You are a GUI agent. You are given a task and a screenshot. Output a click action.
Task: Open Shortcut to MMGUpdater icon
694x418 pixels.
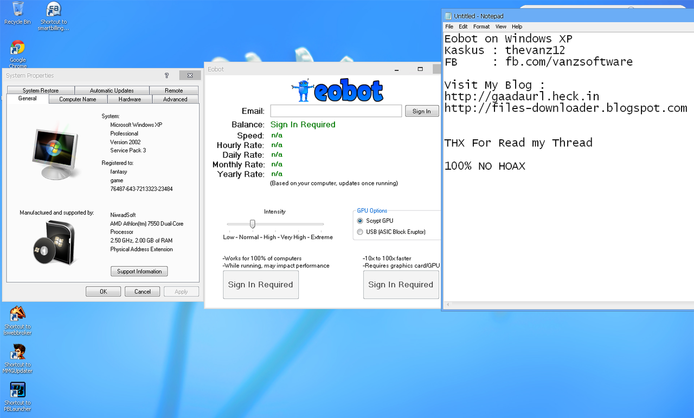click(17, 358)
